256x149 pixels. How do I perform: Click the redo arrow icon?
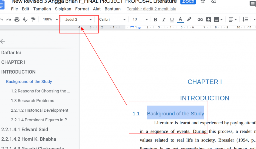point(9,19)
